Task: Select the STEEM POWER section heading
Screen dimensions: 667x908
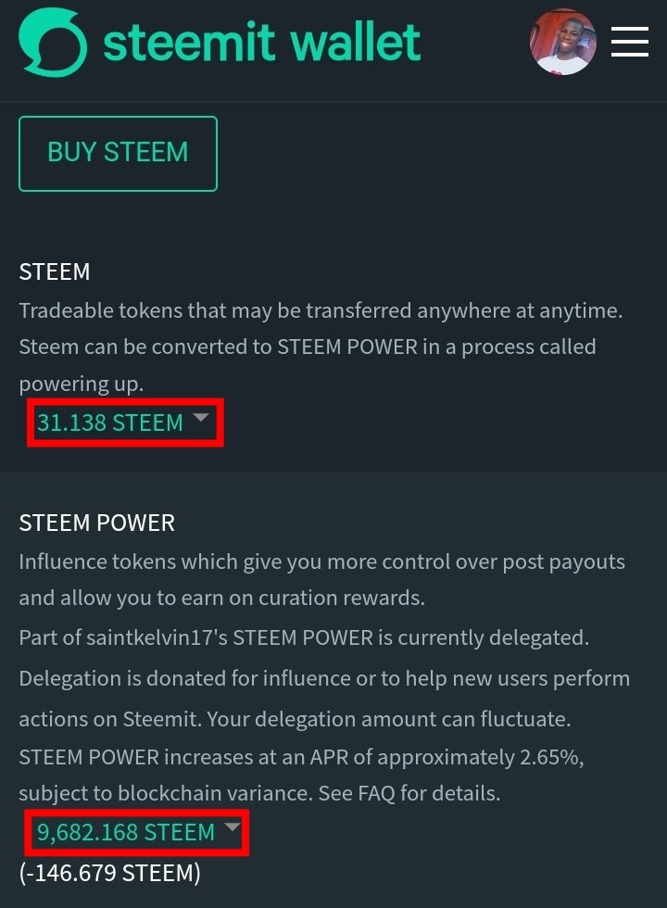Action: [97, 523]
